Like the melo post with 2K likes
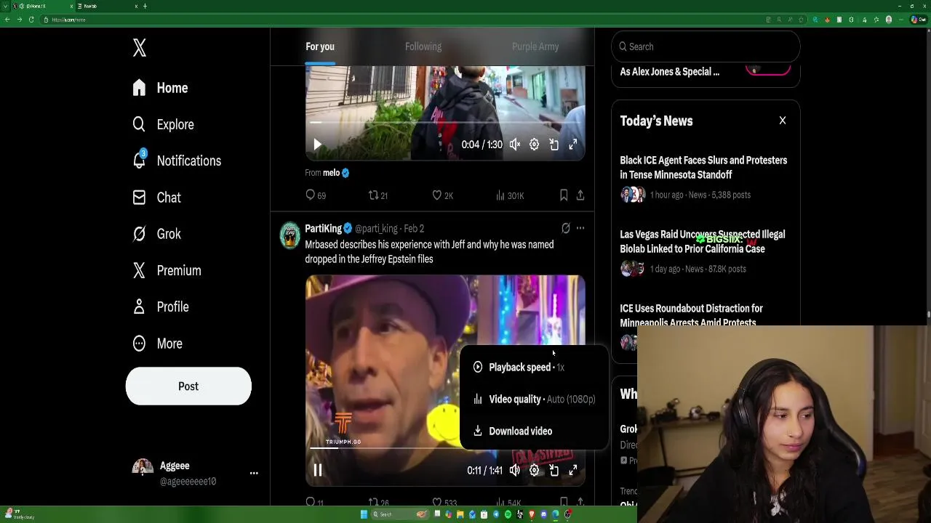The height and width of the screenshot is (523, 931). coord(442,195)
